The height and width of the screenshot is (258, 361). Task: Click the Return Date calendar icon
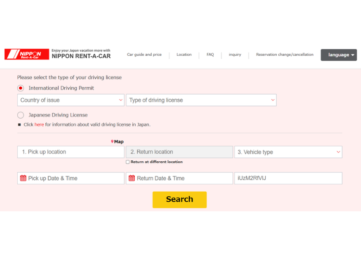[x=131, y=178]
